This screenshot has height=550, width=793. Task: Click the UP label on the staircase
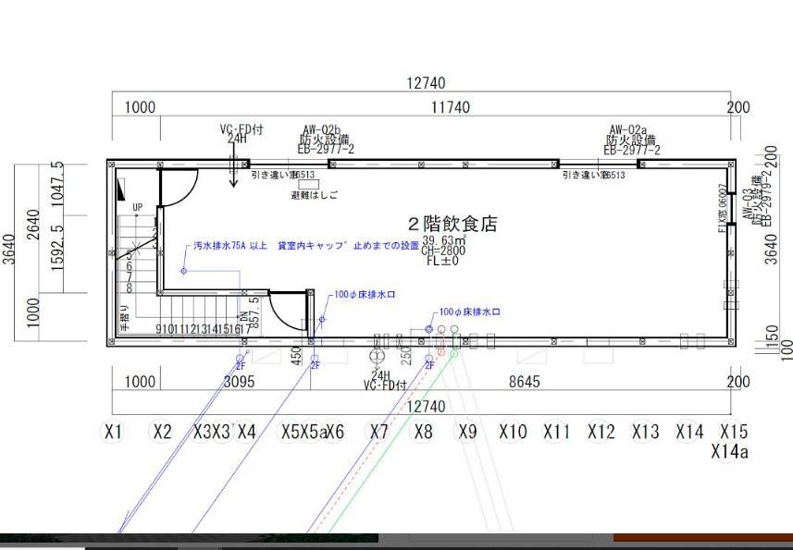point(138,207)
